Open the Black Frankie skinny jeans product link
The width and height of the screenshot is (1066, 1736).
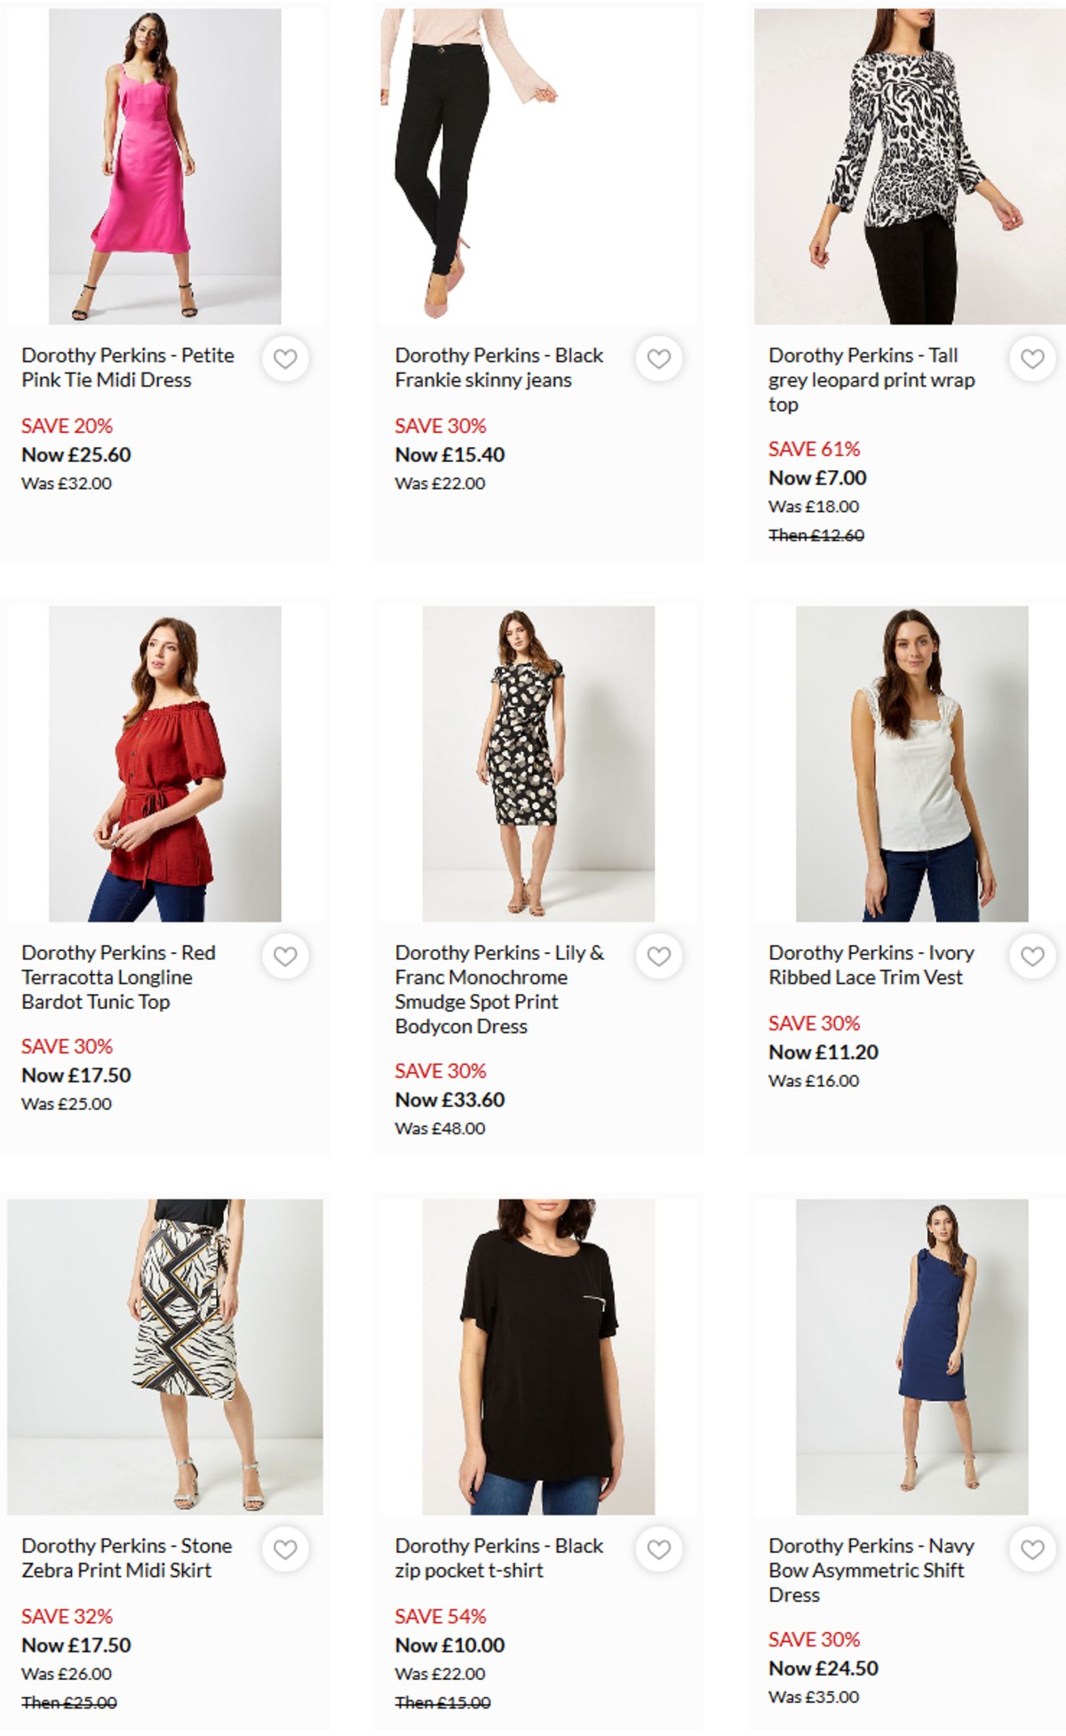coord(497,366)
